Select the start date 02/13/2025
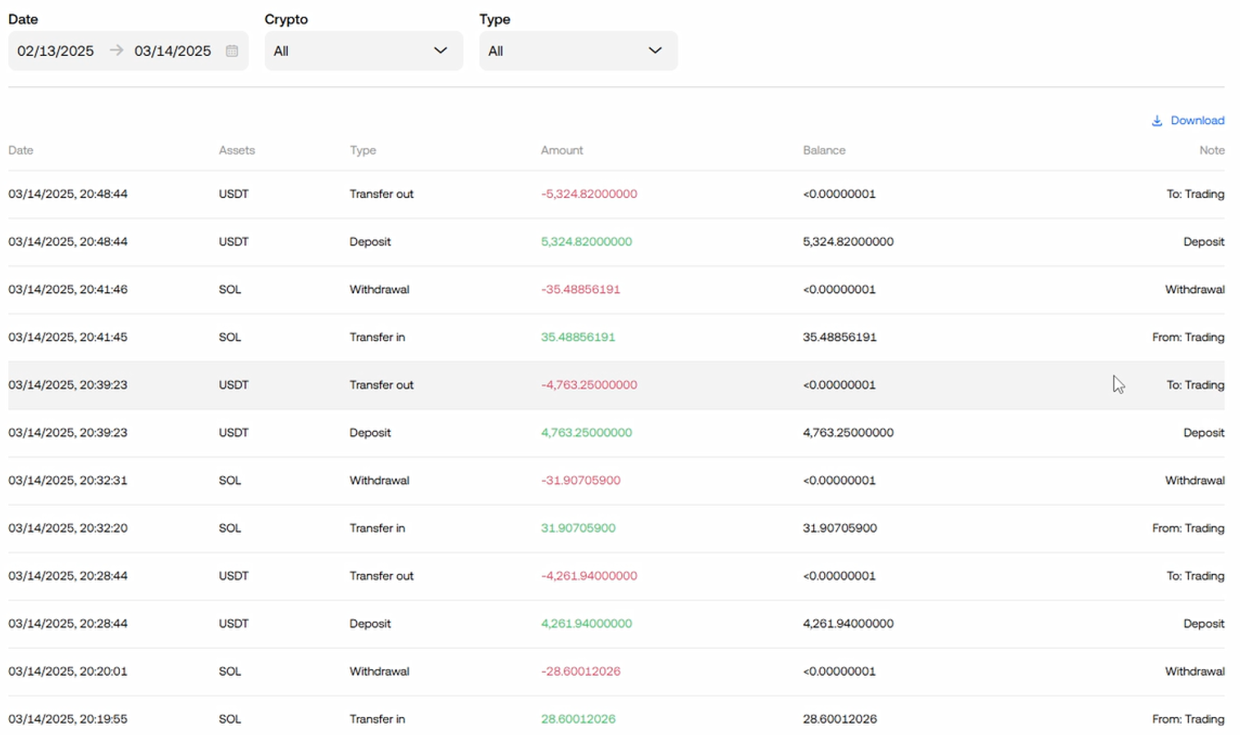 (56, 51)
